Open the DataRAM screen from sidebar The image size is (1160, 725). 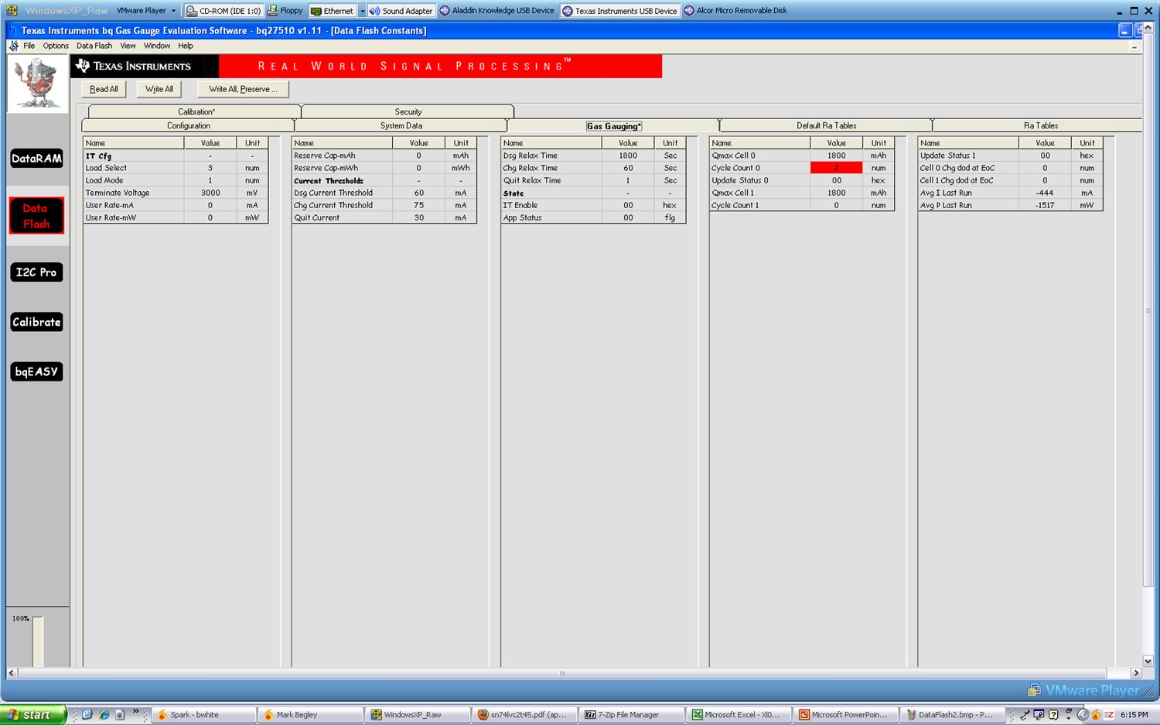[36, 159]
